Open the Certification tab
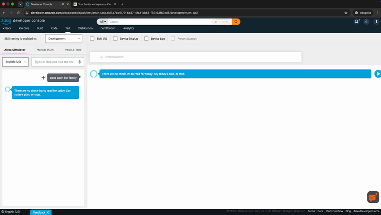The height and width of the screenshot is (215, 381). tap(108, 28)
